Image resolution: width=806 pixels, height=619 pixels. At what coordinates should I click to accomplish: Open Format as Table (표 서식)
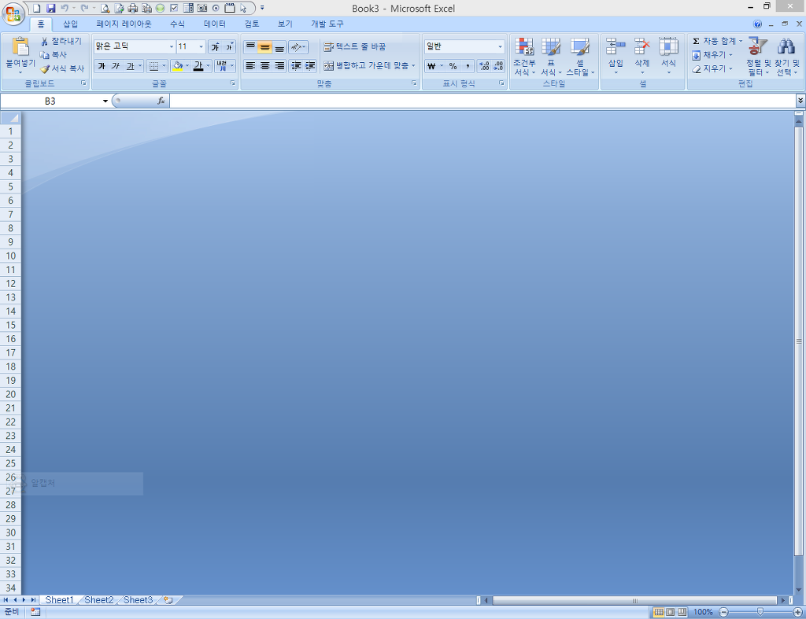(x=551, y=57)
